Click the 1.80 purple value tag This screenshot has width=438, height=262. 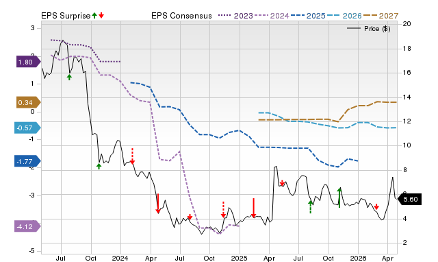pos(28,62)
